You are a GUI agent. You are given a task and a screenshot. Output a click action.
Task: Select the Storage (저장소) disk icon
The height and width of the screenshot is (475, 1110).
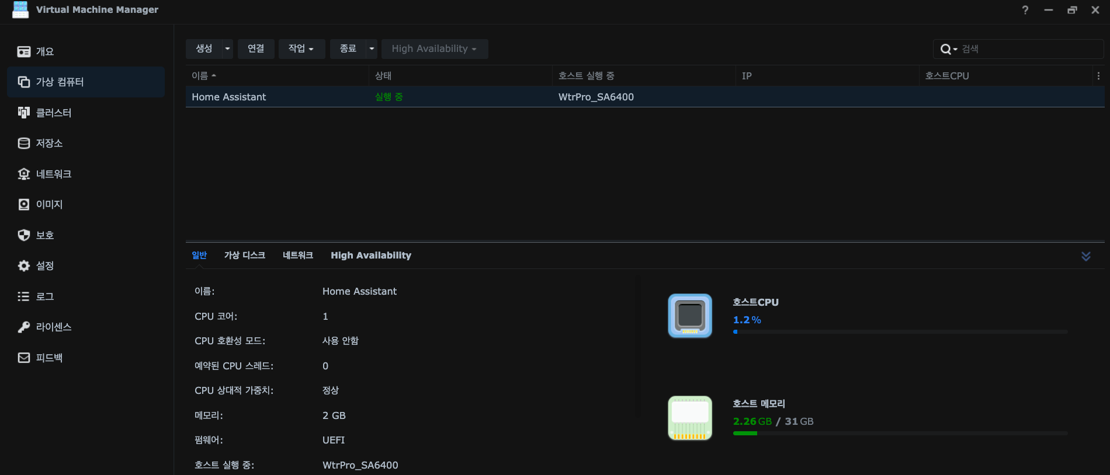click(x=23, y=144)
